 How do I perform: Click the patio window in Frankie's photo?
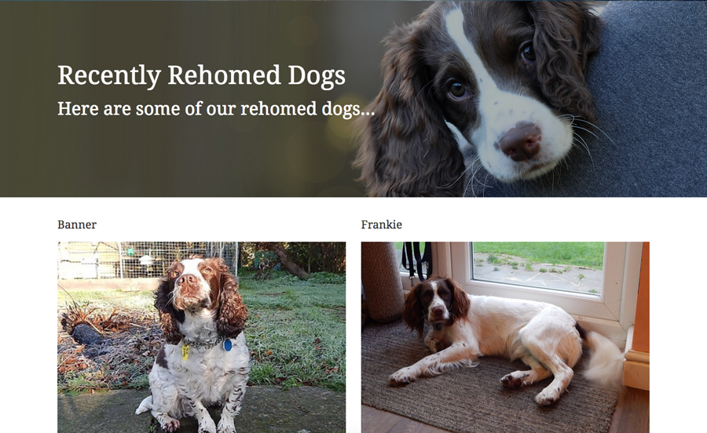pos(537,268)
